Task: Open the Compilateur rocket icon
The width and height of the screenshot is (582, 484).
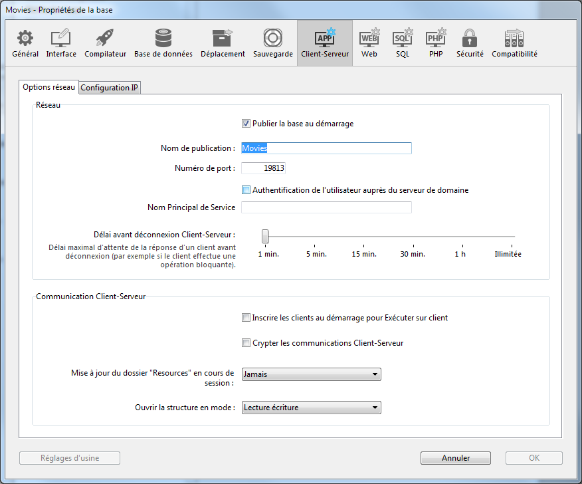Action: pyautogui.click(x=105, y=38)
